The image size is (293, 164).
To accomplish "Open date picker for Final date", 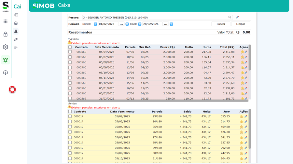I will click(x=165, y=24).
